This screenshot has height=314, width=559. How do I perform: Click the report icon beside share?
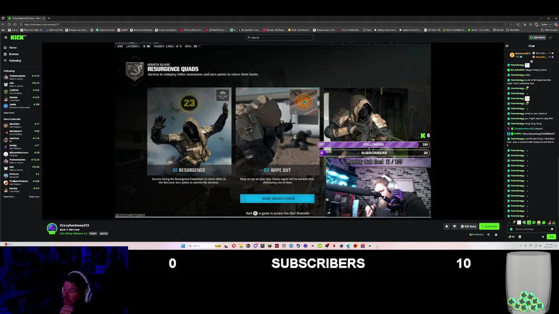[x=496, y=235]
